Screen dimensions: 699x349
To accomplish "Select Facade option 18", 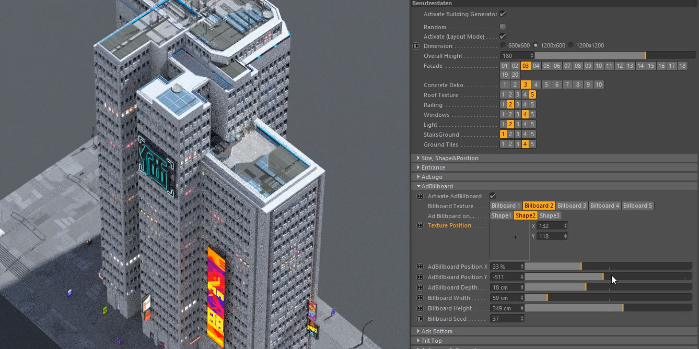I will [x=682, y=66].
